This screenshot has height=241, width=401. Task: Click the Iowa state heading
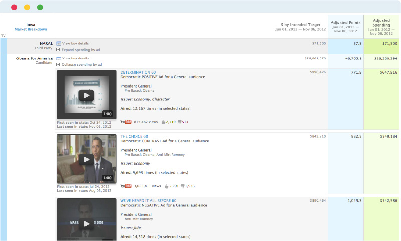coord(31,25)
